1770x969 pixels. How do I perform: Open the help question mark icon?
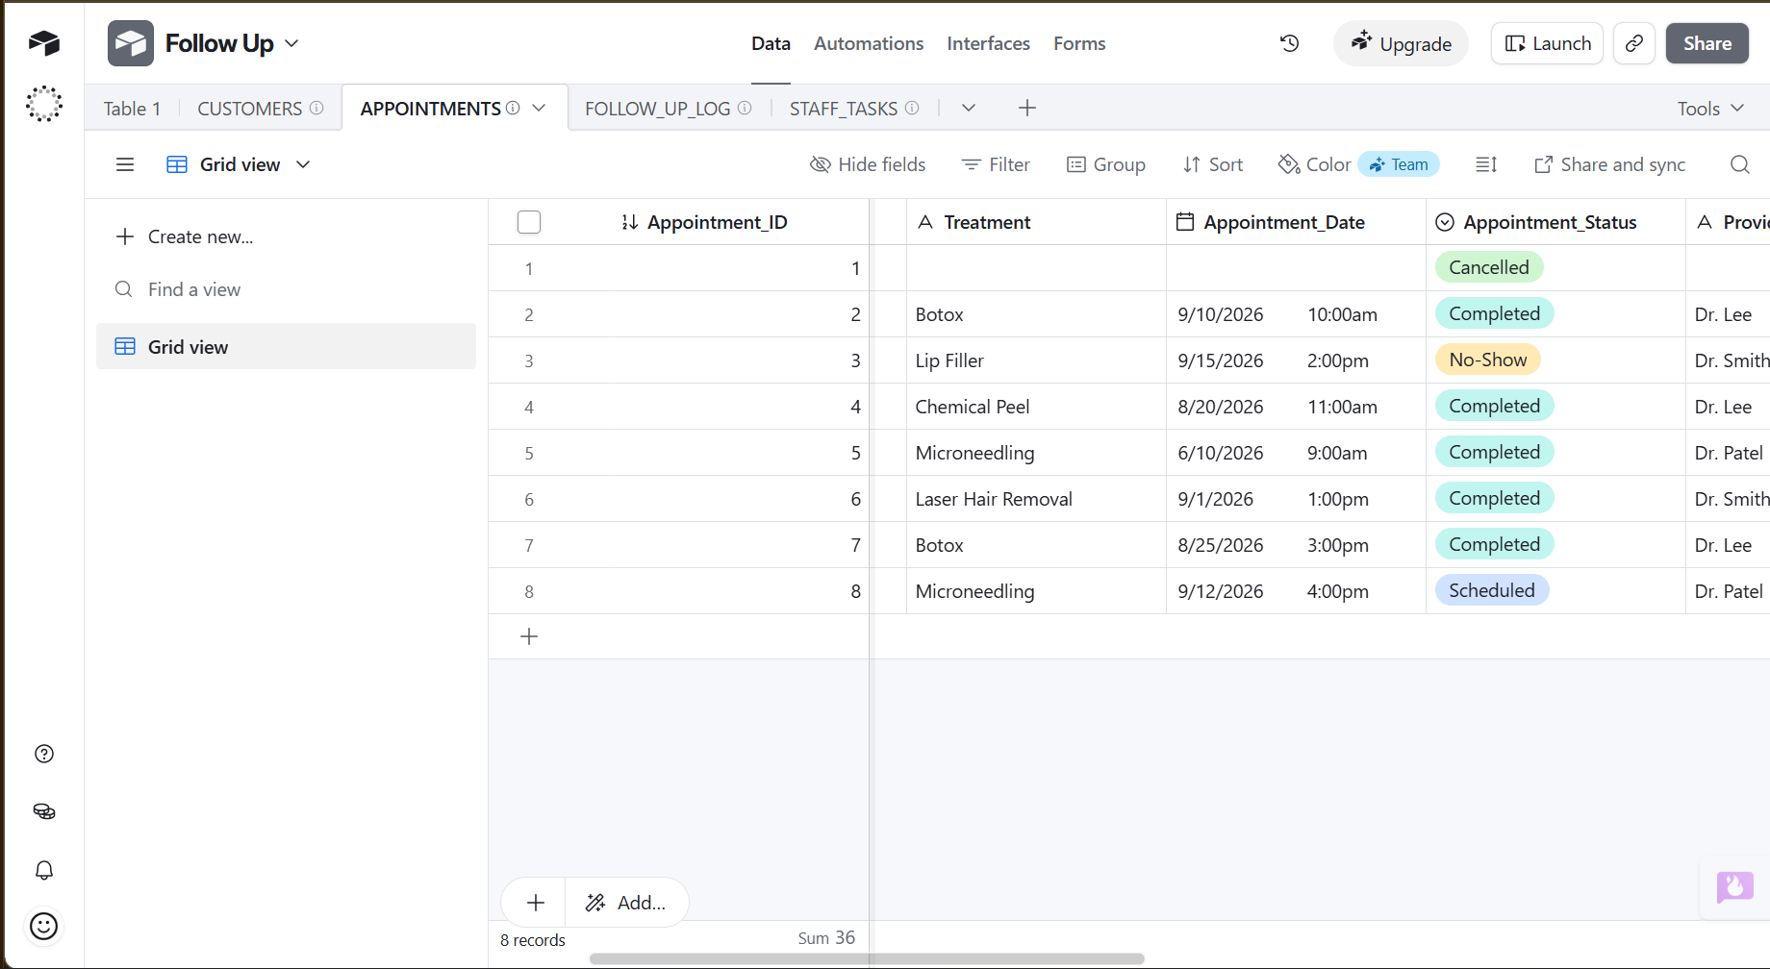point(44,754)
